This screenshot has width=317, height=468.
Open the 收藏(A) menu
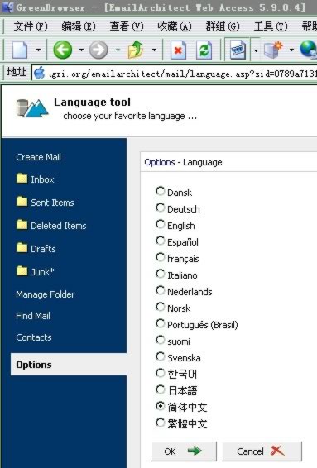click(175, 26)
